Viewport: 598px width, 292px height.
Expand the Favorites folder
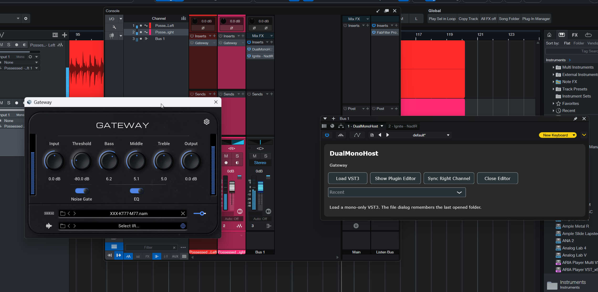point(553,104)
